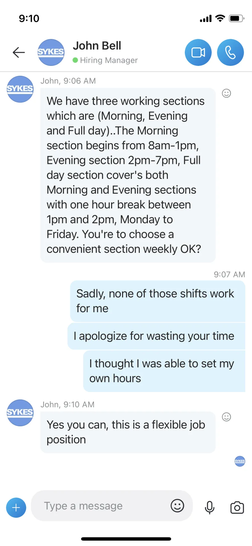The height and width of the screenshot is (546, 252).
Task: Start a video call with John Bell
Action: click(x=198, y=52)
